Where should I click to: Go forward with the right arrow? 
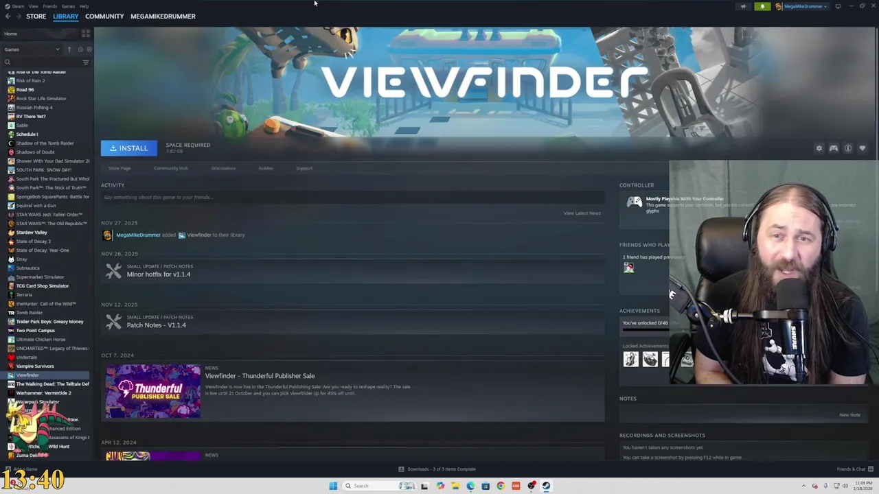17,16
